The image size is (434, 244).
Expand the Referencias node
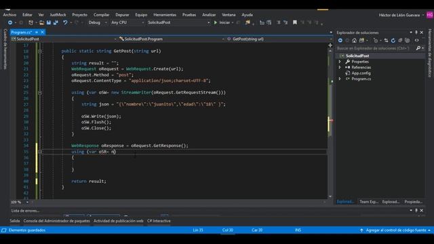[340, 67]
